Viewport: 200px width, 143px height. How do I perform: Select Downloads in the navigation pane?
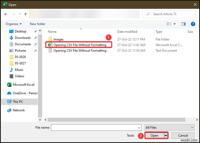click(23, 38)
